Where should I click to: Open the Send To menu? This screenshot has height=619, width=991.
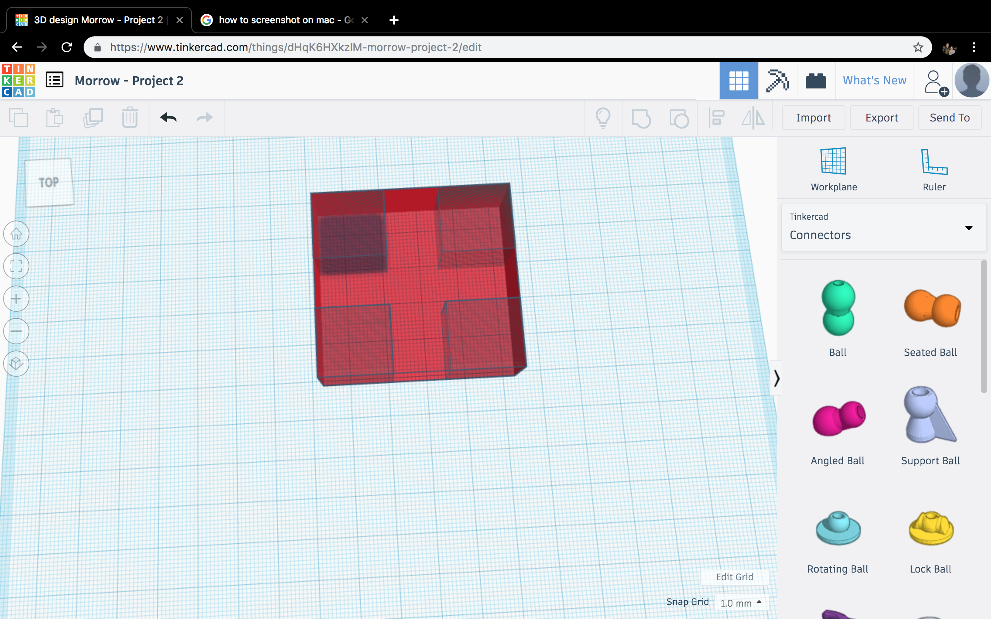point(950,118)
